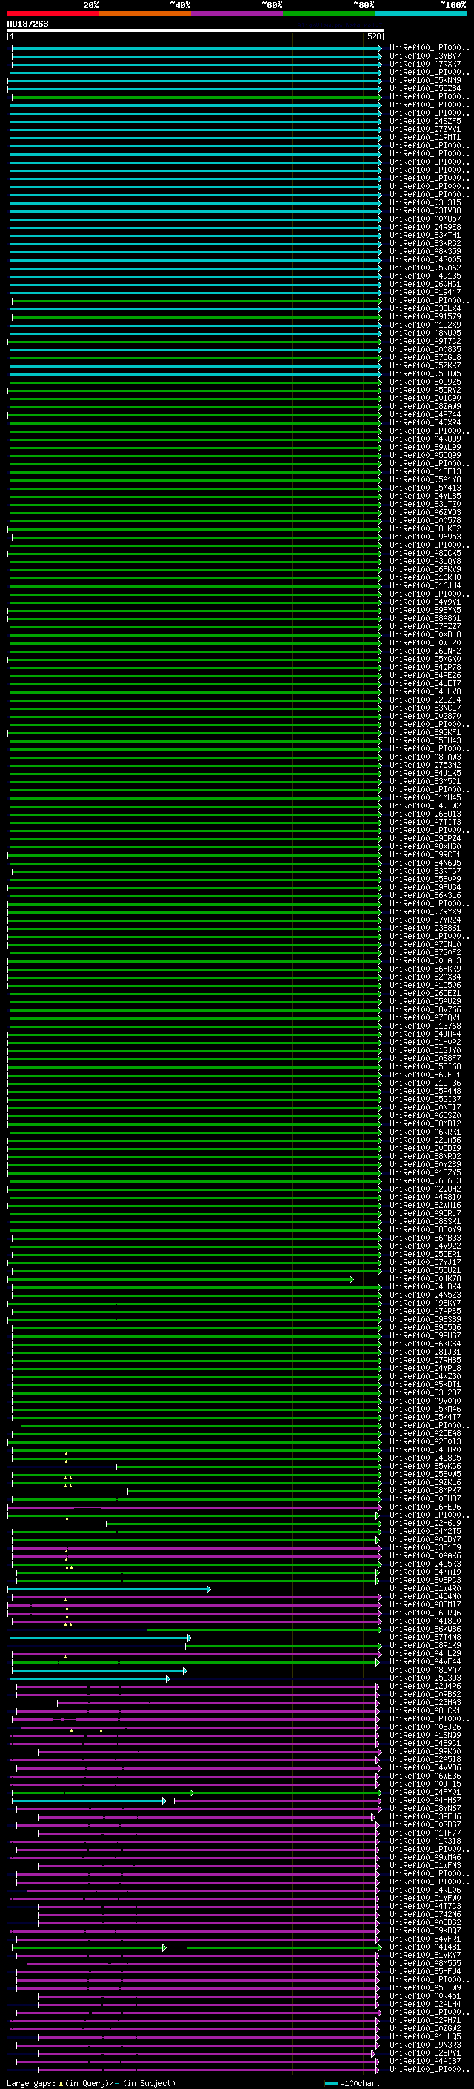The image size is (474, 2089).
Task: Click hit UniRef100_A4HH67
Action: point(425,1800)
